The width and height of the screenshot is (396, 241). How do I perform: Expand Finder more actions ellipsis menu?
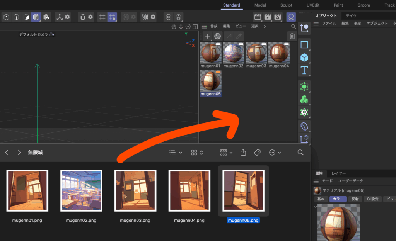(x=275, y=153)
